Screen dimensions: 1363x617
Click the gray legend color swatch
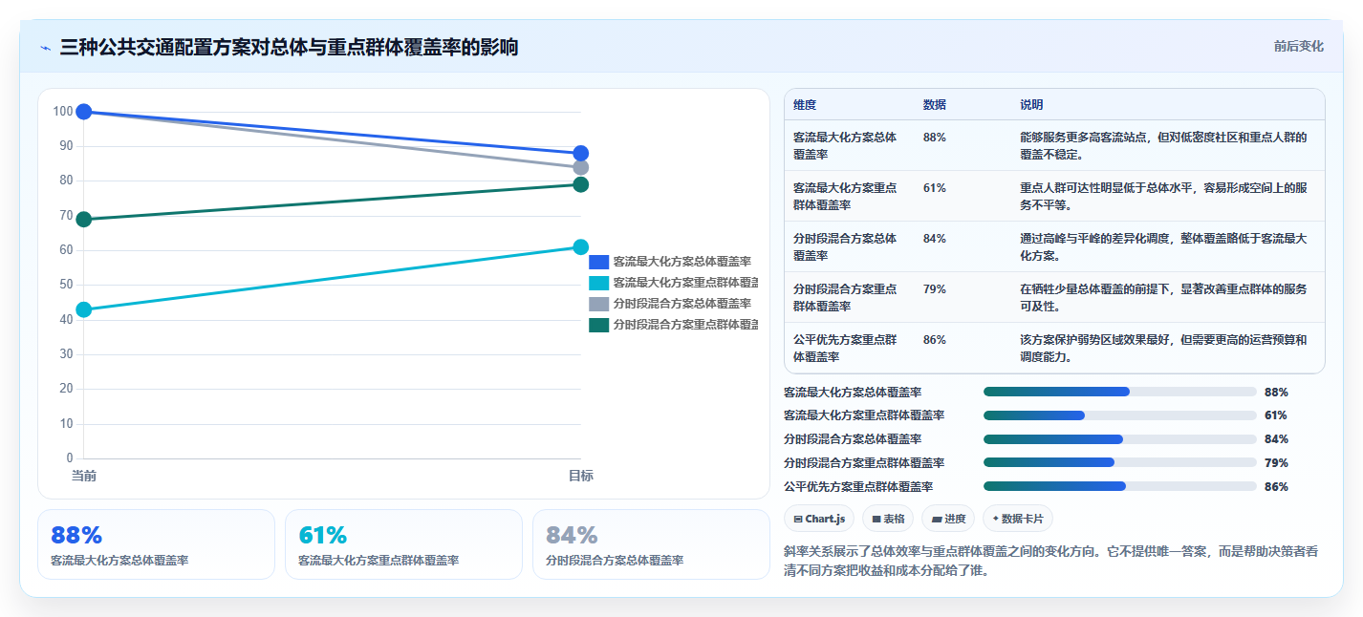598,304
